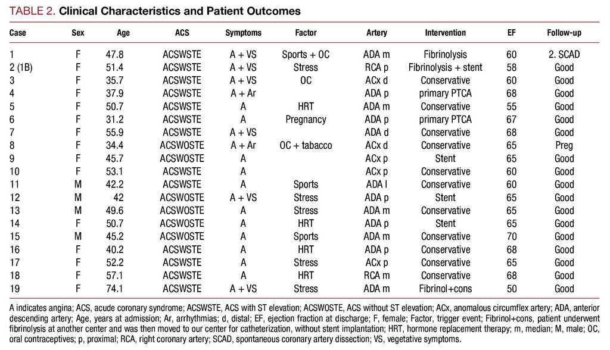
Task: Select the 'Factor' column header
Action: tap(306, 33)
